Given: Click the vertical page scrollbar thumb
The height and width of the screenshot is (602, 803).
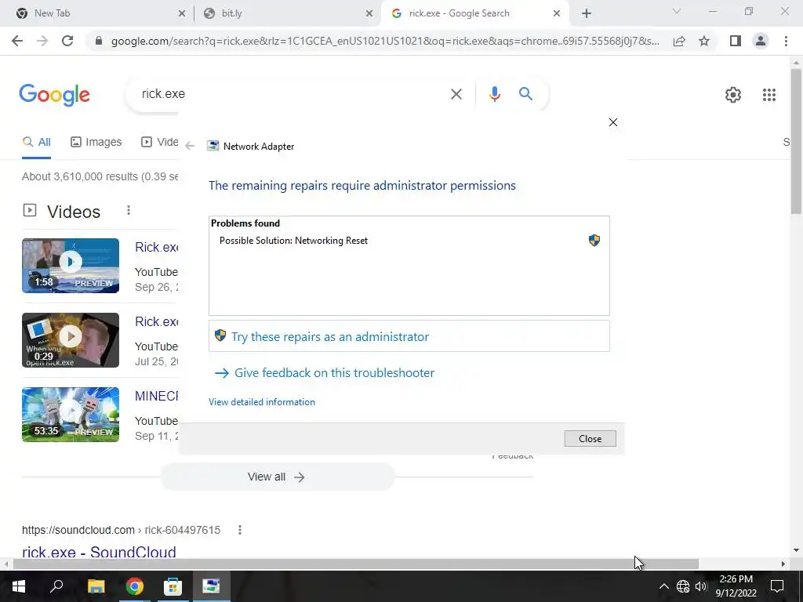Looking at the screenshot, I should [796, 140].
